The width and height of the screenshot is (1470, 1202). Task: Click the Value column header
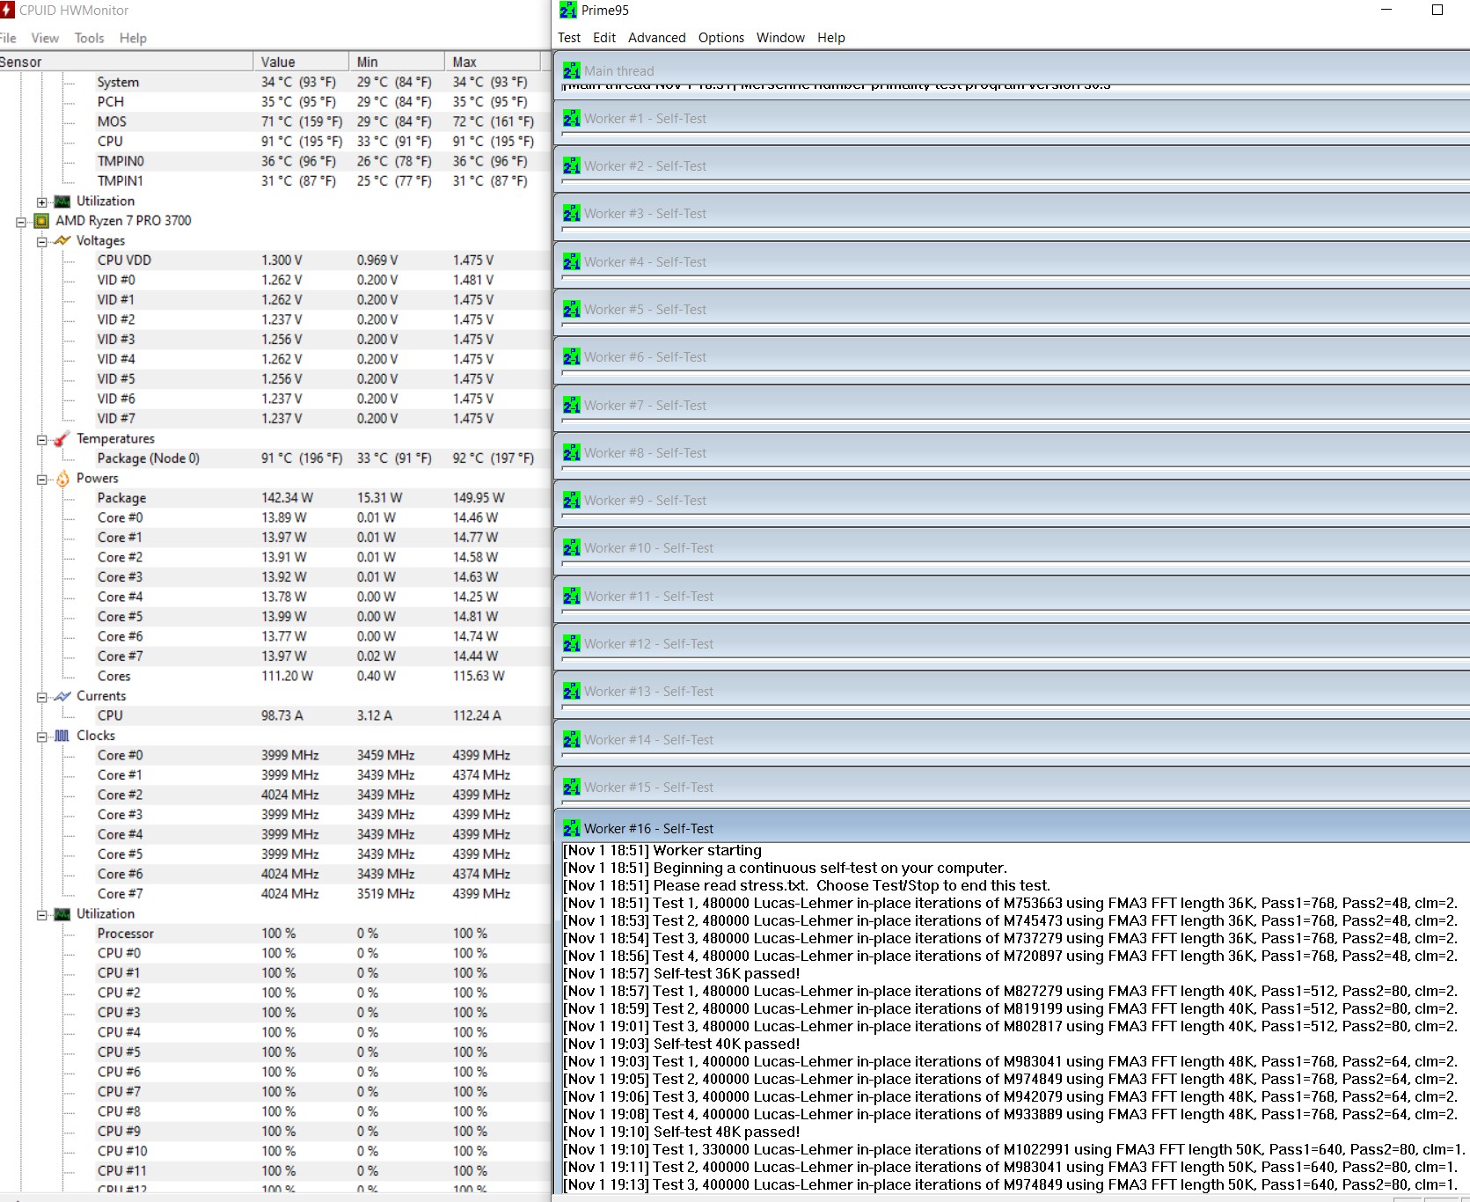pos(301,62)
